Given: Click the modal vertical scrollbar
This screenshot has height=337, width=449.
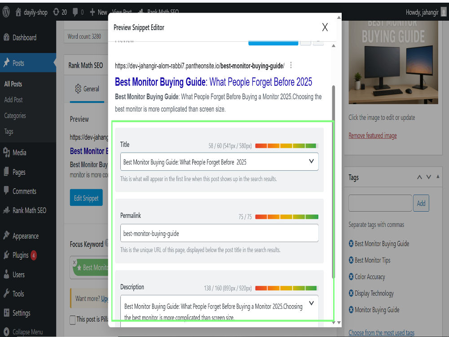Looking at the screenshot, I should pyautogui.click(x=333, y=182).
